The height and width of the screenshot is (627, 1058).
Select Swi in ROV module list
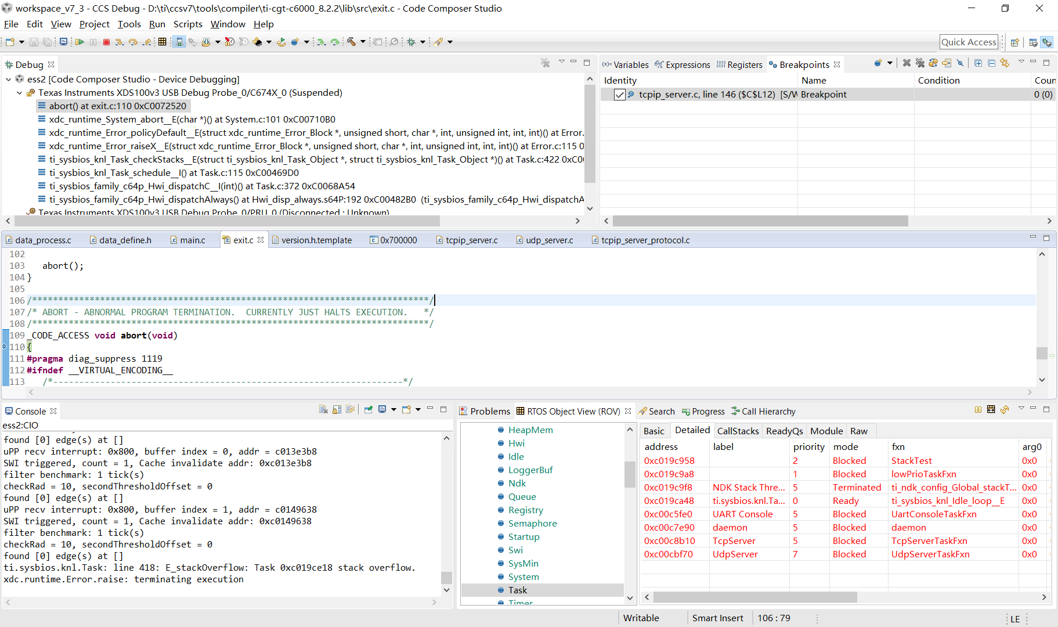point(515,550)
